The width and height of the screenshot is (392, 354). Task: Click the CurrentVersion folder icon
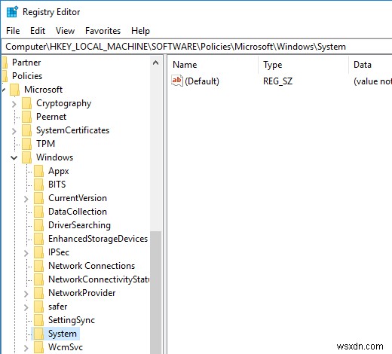pos(38,198)
